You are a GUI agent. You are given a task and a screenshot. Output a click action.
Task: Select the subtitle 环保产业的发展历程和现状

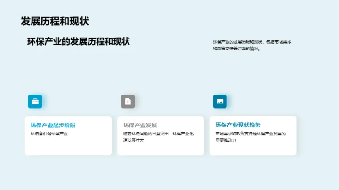coord(79,42)
